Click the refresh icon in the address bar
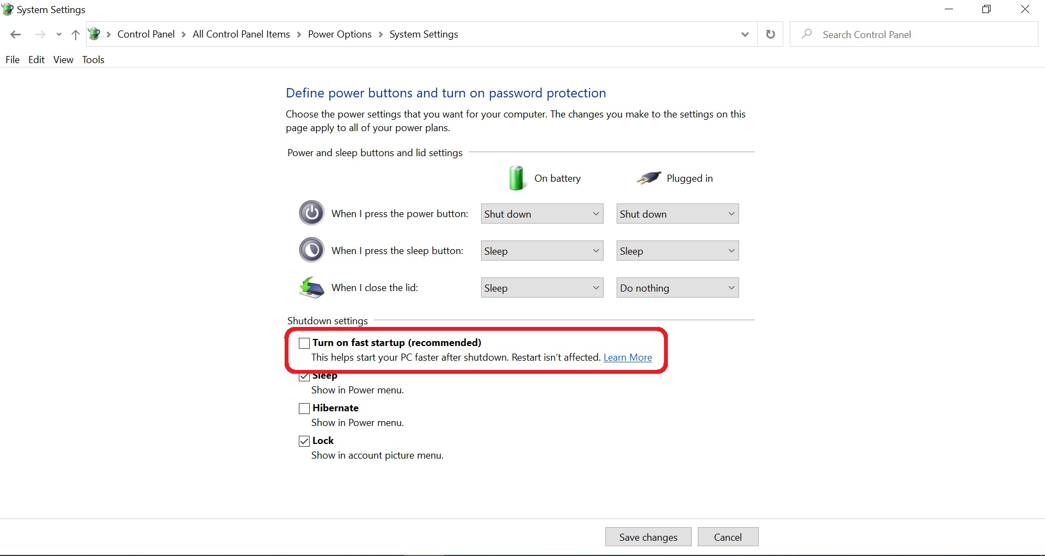Viewport: 1045px width, 556px height. pyautogui.click(x=770, y=34)
